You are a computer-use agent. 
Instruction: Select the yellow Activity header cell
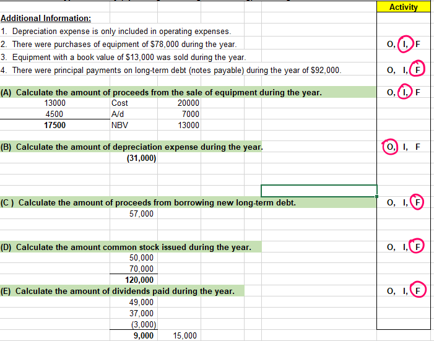point(404,7)
